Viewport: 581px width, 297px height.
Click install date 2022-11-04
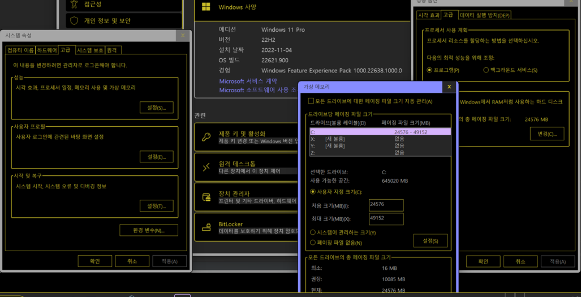click(277, 50)
